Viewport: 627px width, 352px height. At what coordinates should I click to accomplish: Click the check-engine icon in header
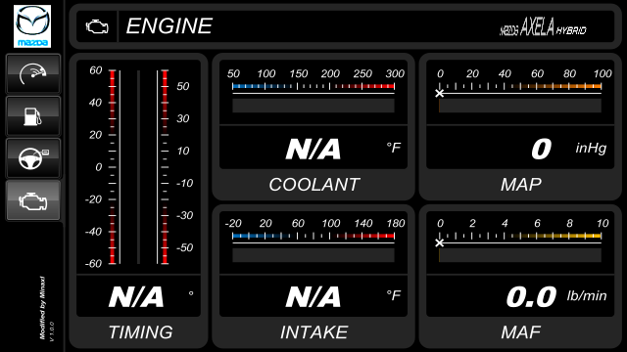tap(97, 26)
